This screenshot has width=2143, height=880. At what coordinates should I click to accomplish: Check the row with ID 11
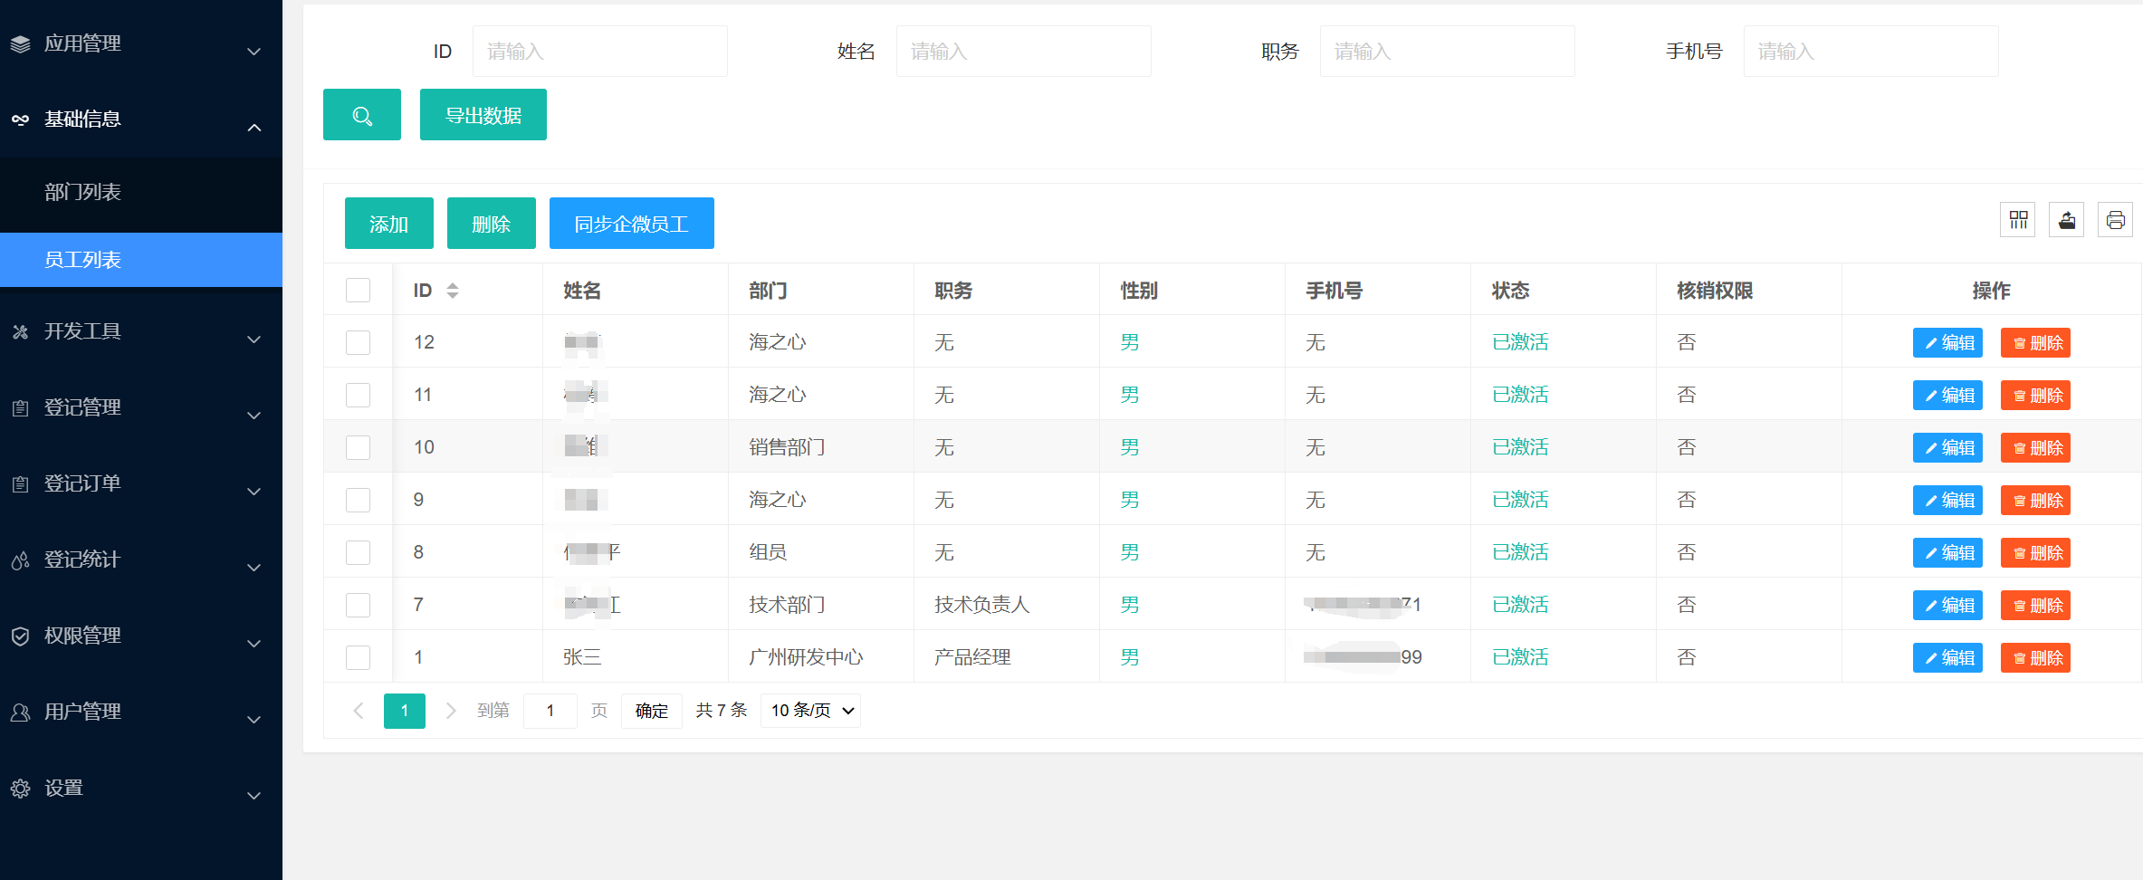pos(359,395)
